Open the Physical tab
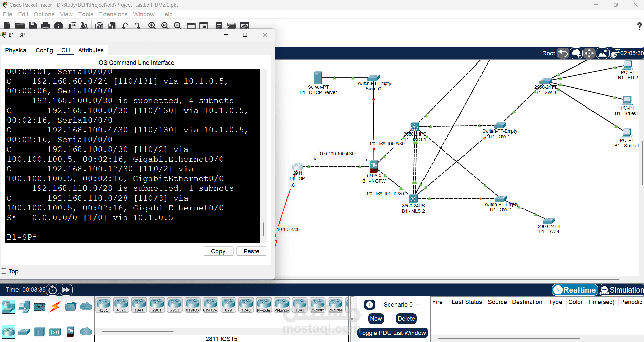The width and height of the screenshot is (644, 342). pyautogui.click(x=16, y=50)
